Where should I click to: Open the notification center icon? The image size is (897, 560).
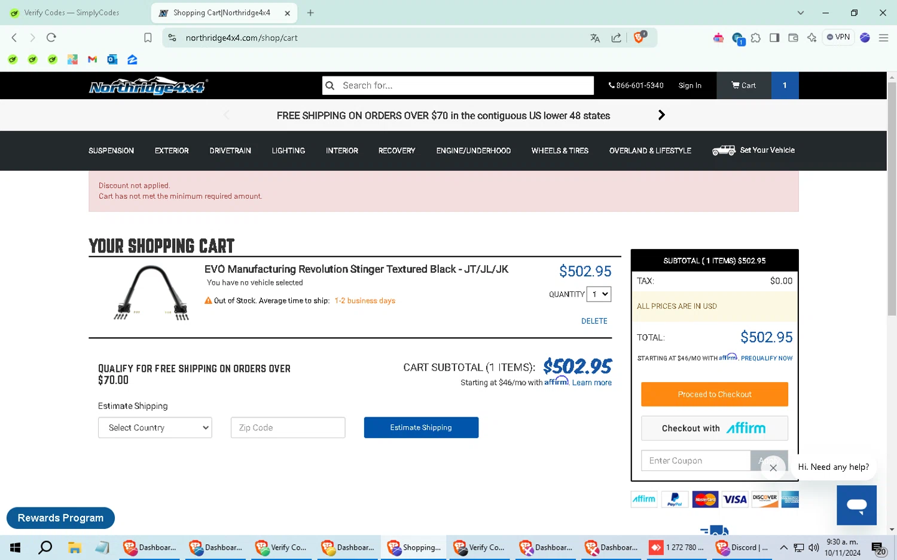click(x=878, y=547)
